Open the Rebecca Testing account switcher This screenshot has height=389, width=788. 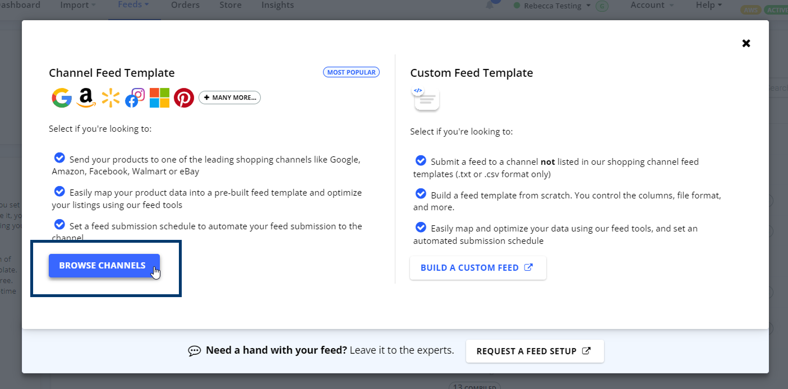click(x=552, y=6)
